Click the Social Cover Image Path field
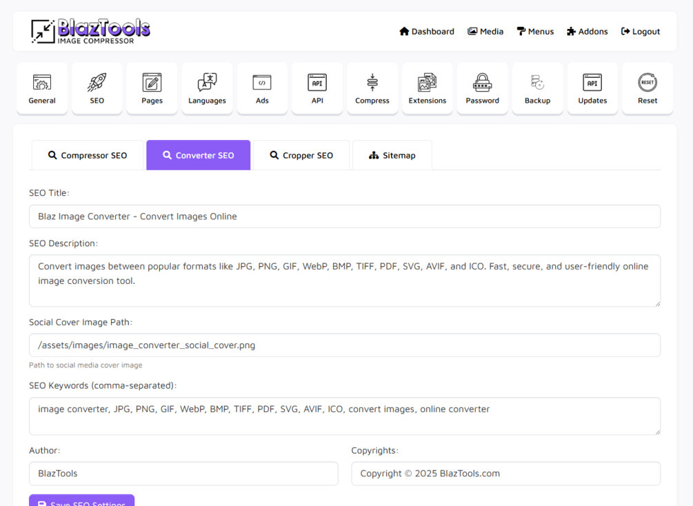This screenshot has height=506, width=693. (x=345, y=345)
